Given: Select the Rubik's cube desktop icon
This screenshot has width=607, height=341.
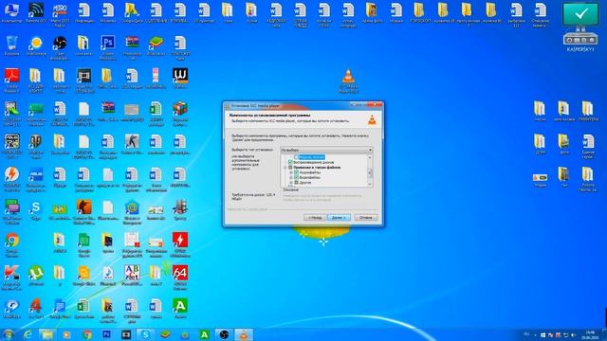Looking at the screenshot, I should point(180,113).
